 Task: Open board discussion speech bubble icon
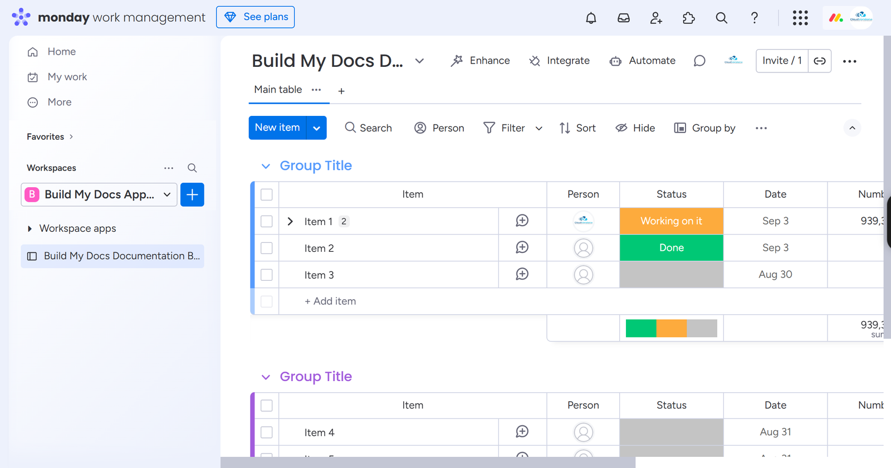point(699,61)
